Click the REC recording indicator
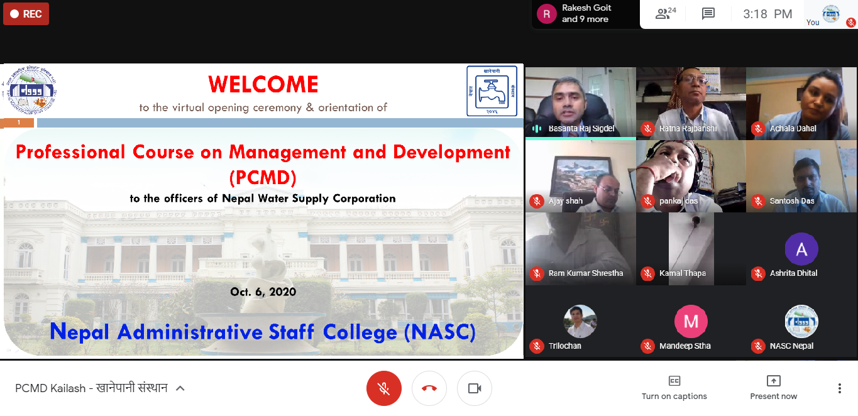 tap(26, 14)
